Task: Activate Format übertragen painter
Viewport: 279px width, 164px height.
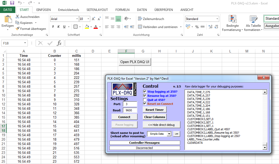Action: click(x=31, y=29)
